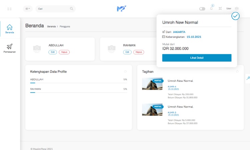Click RAHMAN in data profile list
The image size is (250, 150).
pyautogui.click(x=36, y=89)
